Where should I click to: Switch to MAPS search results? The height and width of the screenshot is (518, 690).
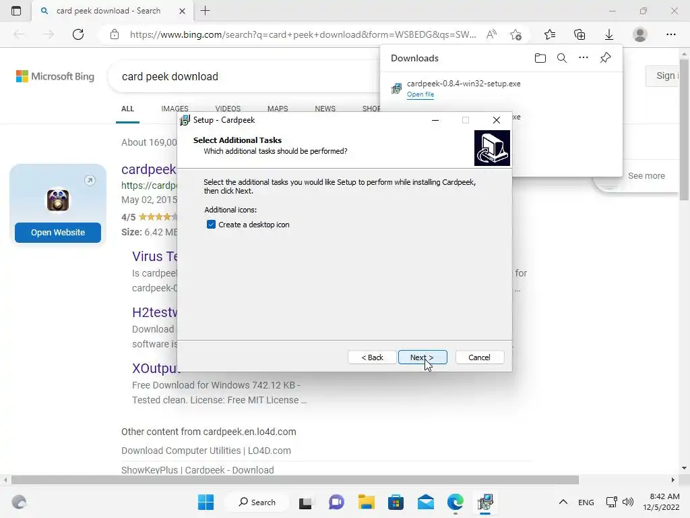coord(278,109)
